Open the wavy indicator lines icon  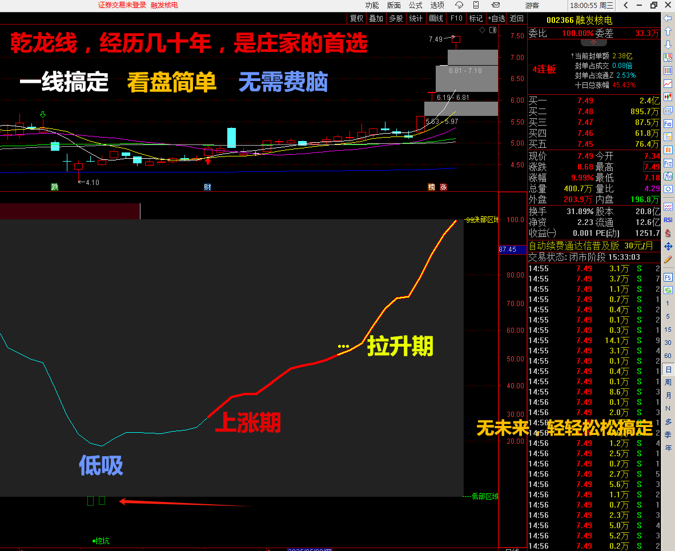pyautogui.click(x=668, y=207)
